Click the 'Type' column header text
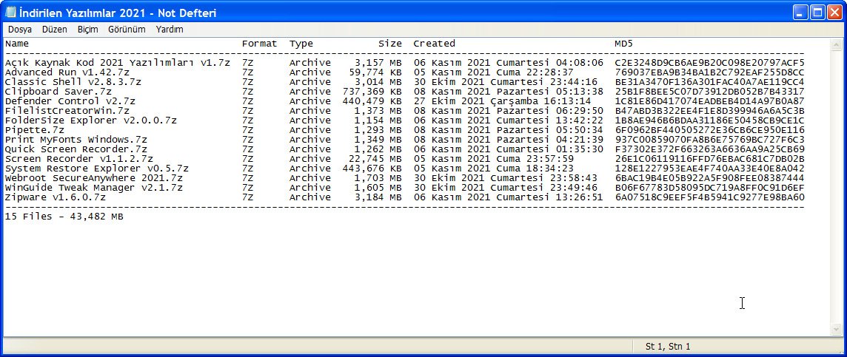 tap(301, 44)
